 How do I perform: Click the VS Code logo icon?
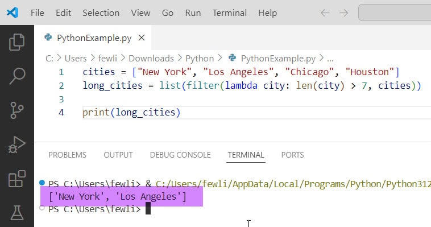13,13
